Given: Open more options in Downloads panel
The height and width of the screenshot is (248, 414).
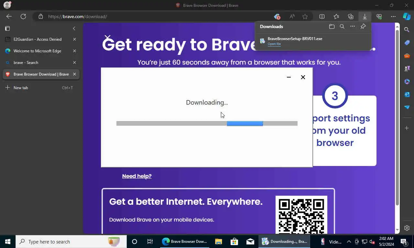Looking at the screenshot, I should (353, 26).
